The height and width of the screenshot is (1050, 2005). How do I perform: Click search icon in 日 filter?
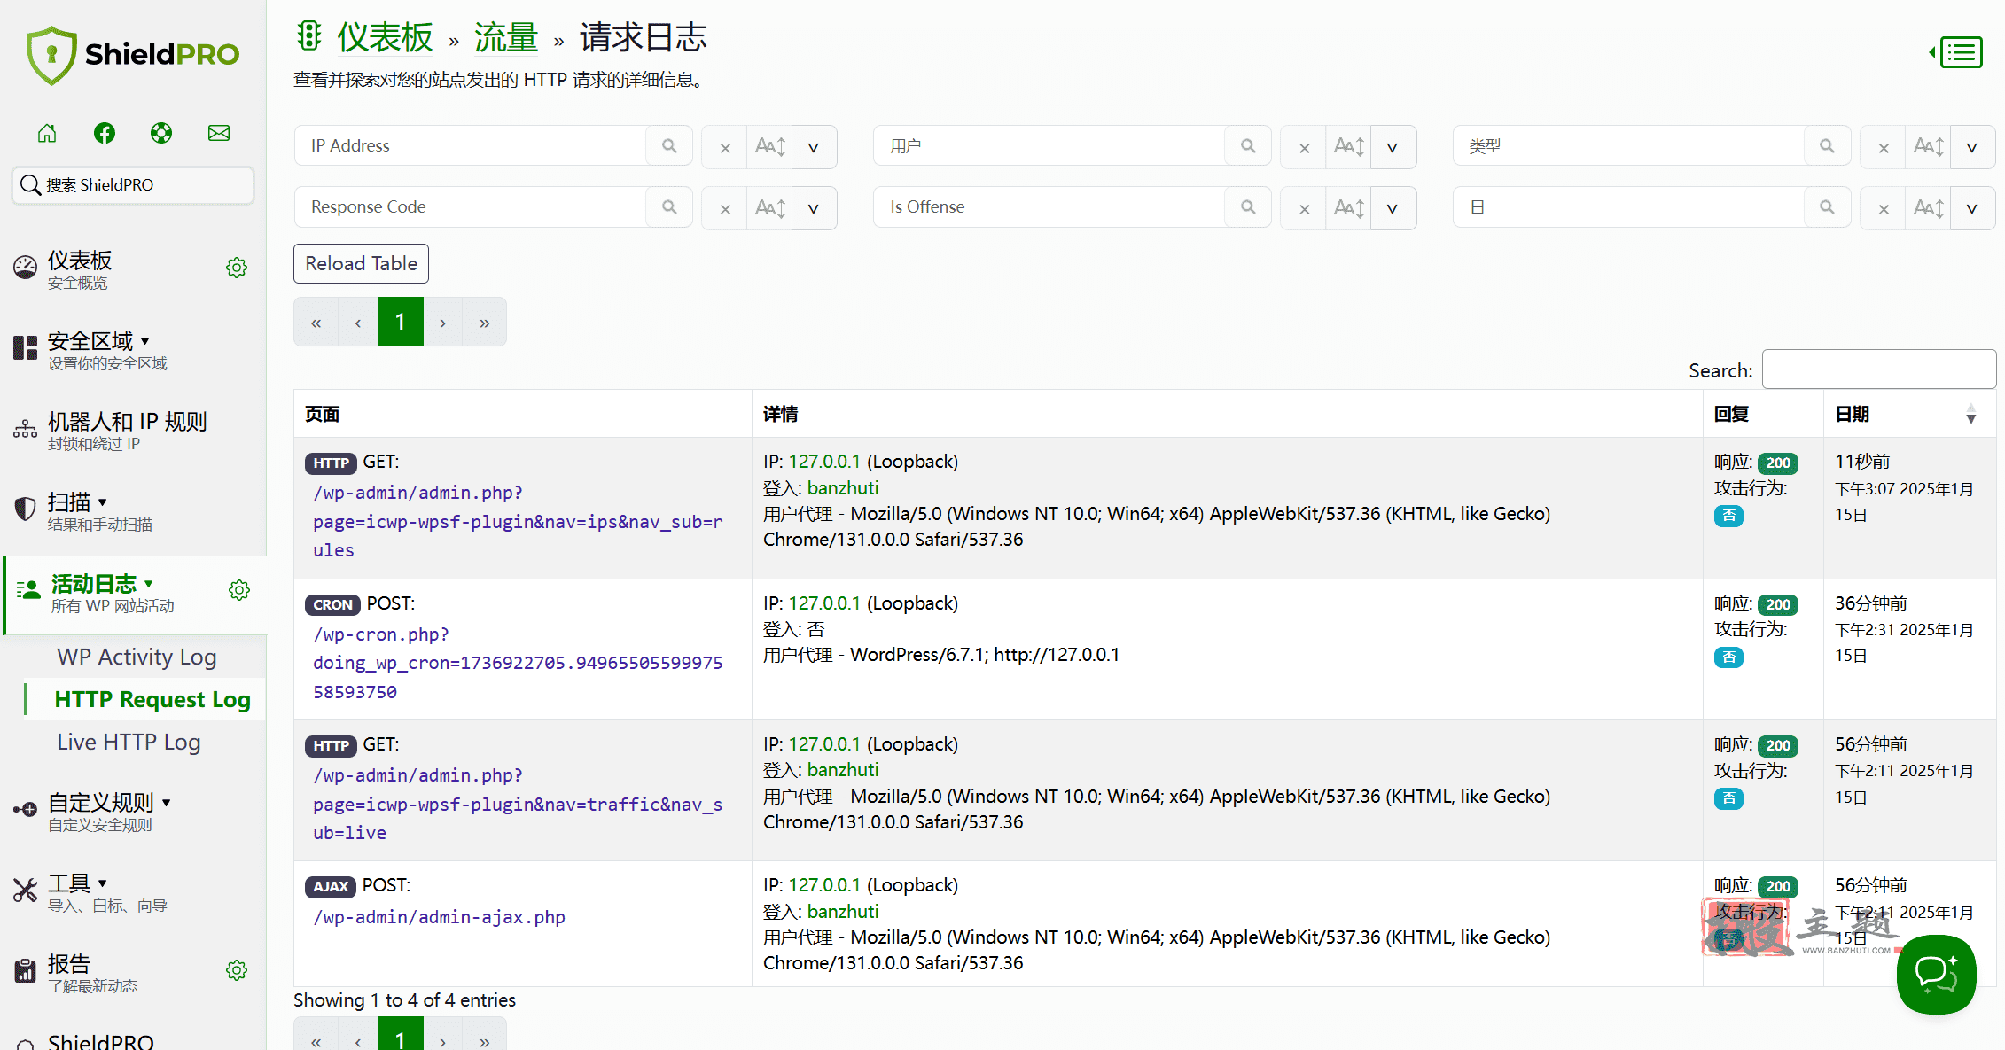[x=1827, y=207]
